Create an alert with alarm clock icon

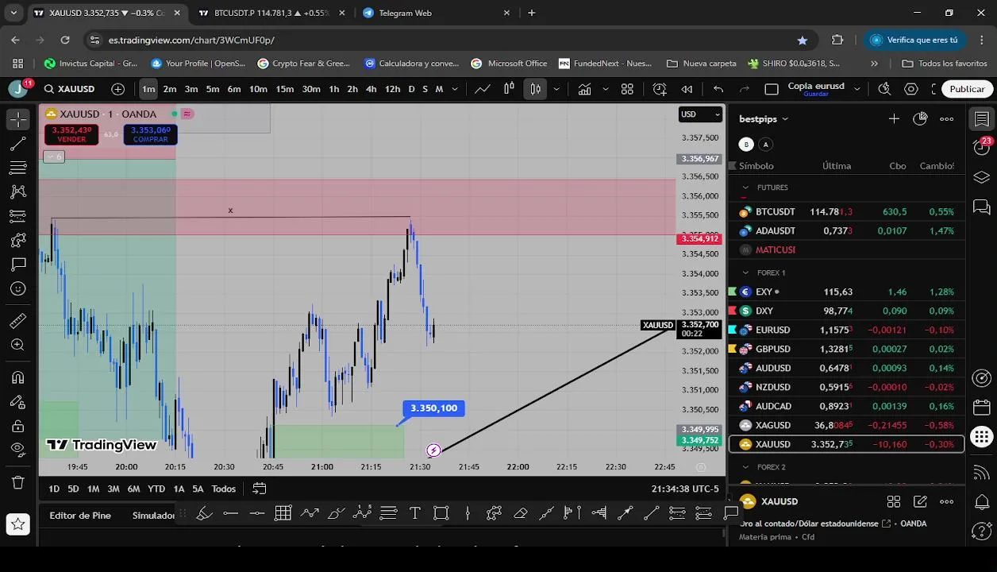pos(660,89)
